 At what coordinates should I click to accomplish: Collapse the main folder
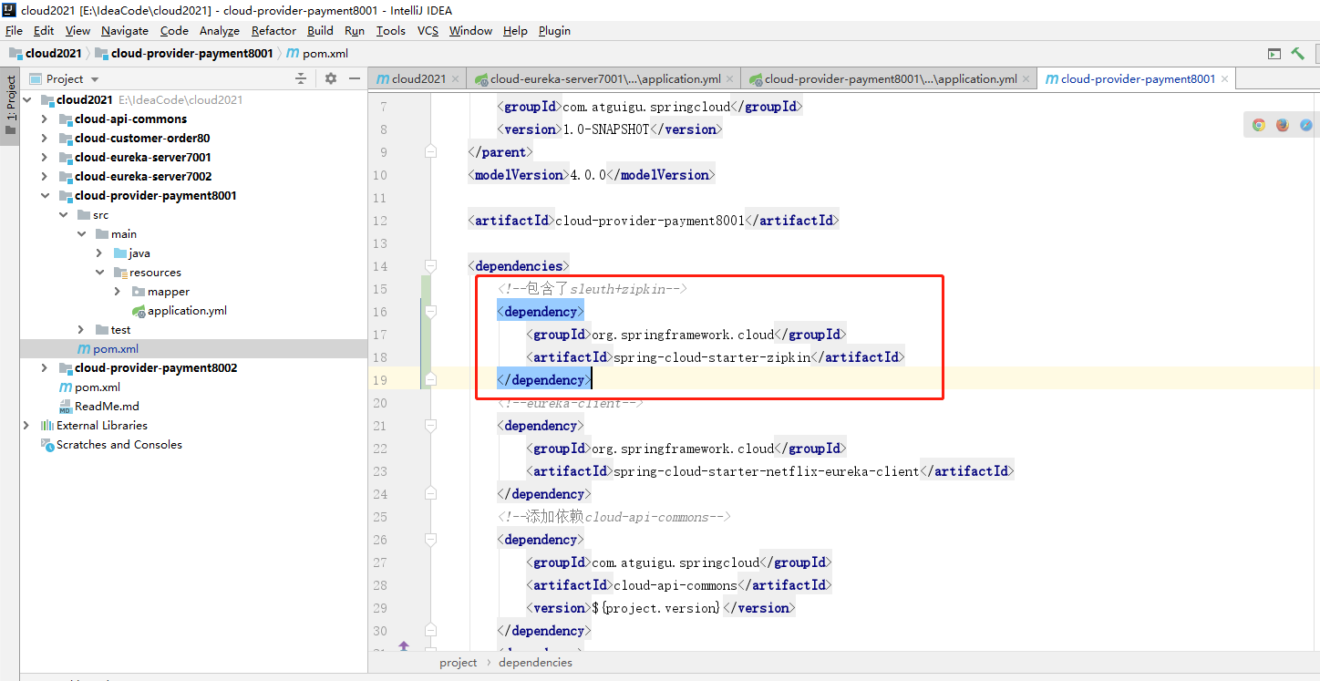(x=81, y=234)
